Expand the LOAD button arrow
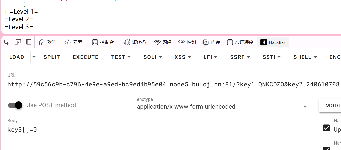 pyautogui.click(x=34, y=57)
